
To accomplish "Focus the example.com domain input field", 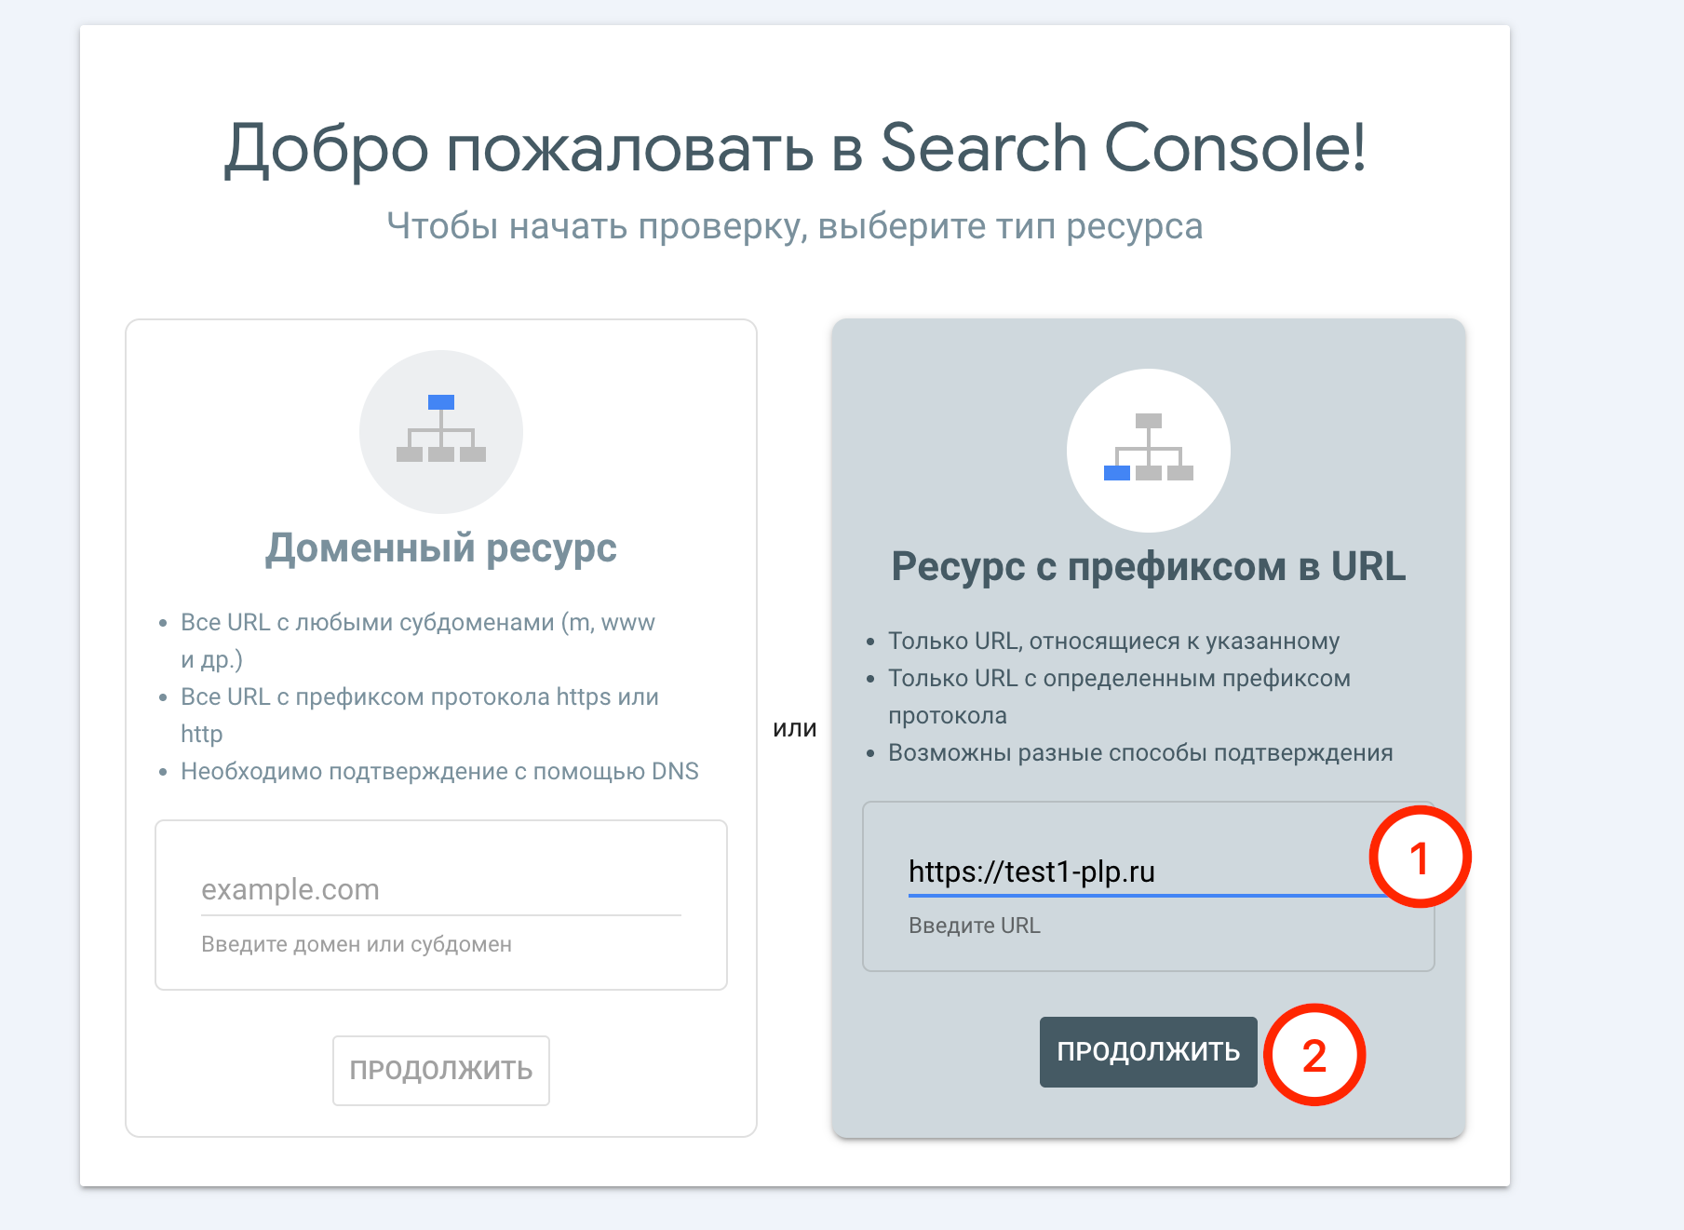I will [441, 889].
